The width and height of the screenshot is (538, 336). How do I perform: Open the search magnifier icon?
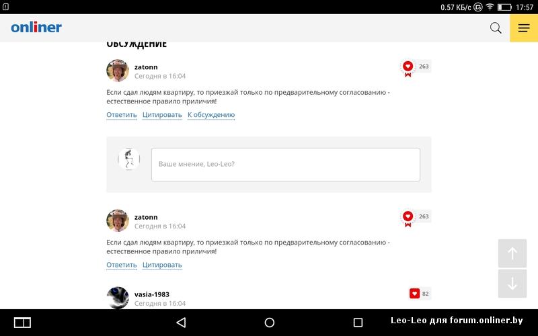pyautogui.click(x=496, y=28)
